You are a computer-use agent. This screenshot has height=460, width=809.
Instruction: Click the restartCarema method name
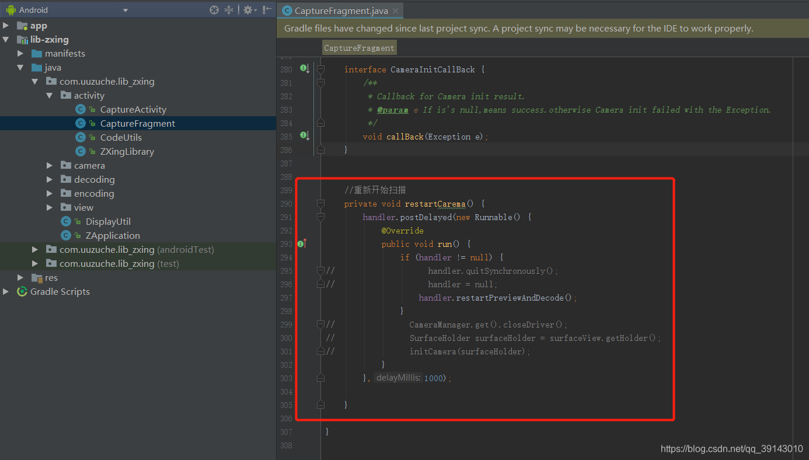[435, 204]
